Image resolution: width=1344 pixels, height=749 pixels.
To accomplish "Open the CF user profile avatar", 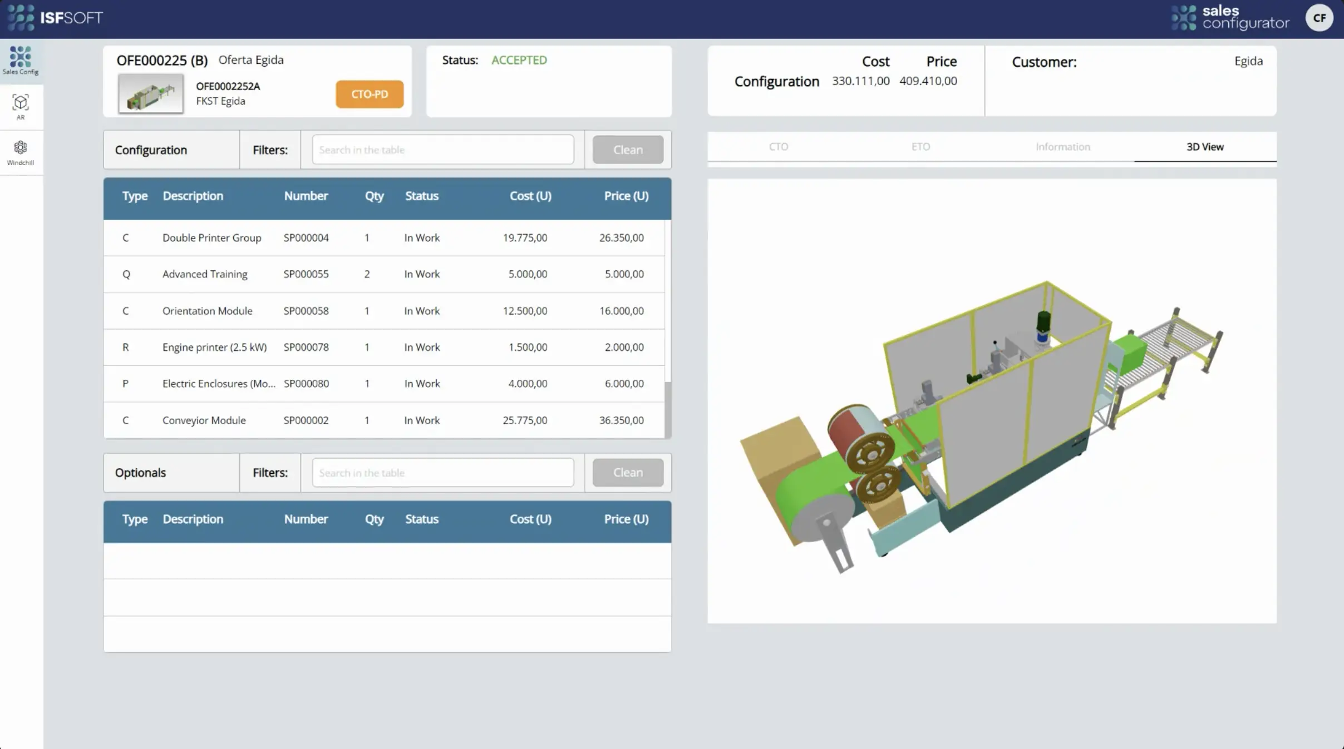I will 1318,17.
